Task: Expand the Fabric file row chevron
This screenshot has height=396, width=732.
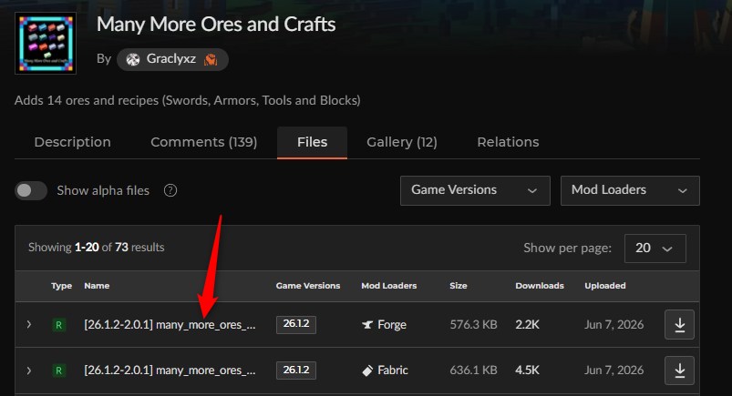Action: coord(29,371)
